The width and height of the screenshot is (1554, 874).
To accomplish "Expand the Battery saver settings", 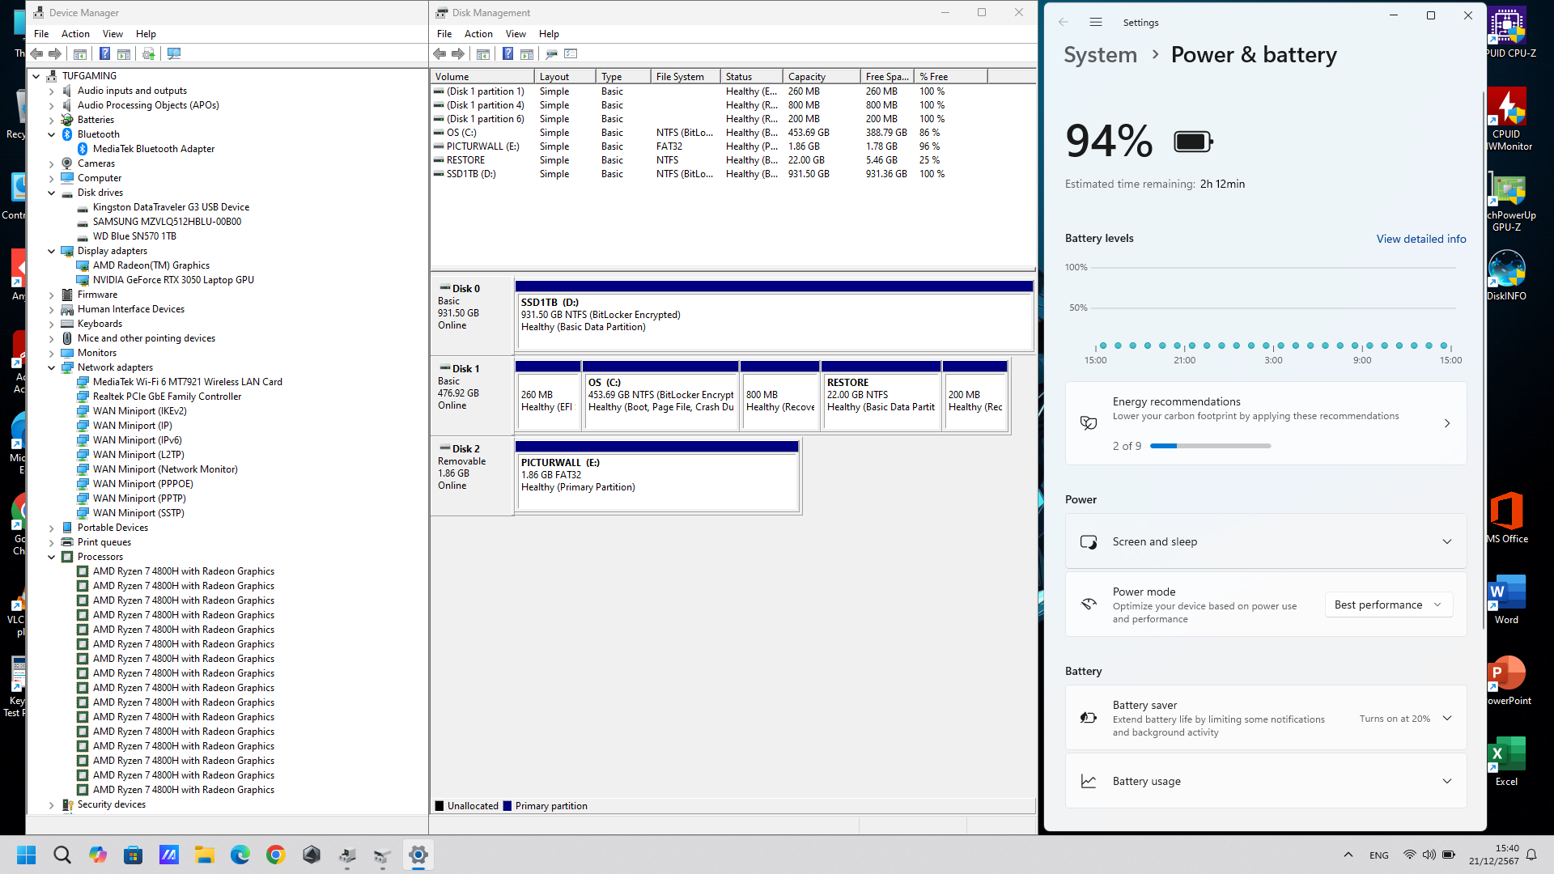I will pyautogui.click(x=1447, y=718).
